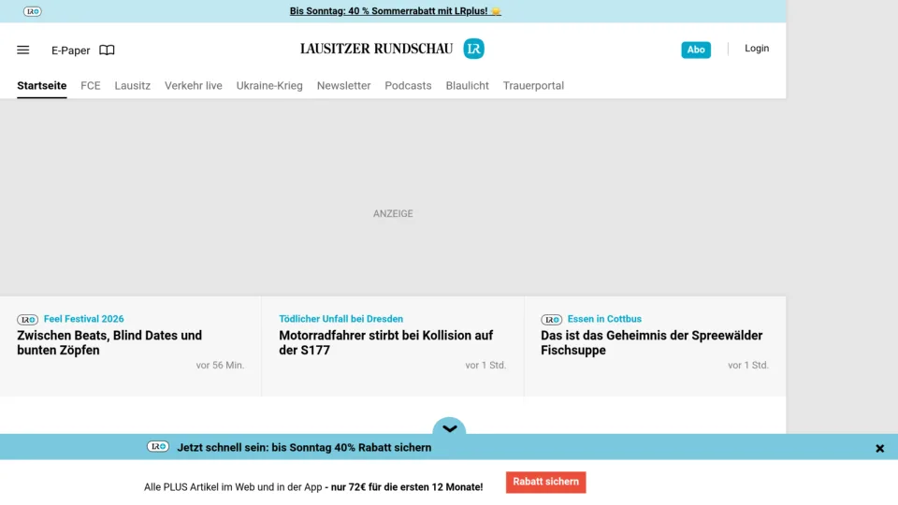Go to the Lausitz section
This screenshot has height=505, width=898.
(132, 85)
